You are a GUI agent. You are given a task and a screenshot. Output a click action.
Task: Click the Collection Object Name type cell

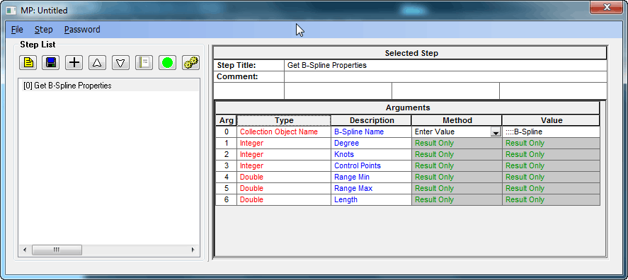coord(284,132)
